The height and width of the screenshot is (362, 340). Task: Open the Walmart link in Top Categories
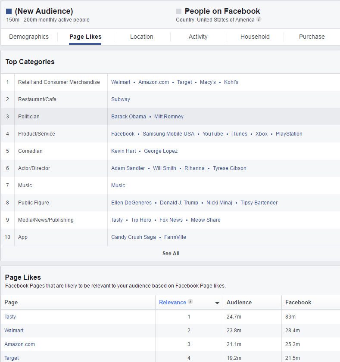coord(121,82)
